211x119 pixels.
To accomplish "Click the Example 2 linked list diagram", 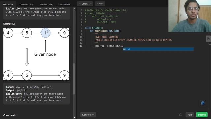I will 36,54.
